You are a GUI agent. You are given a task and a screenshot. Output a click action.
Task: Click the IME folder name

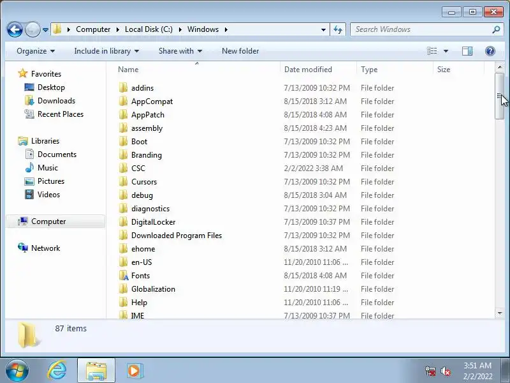[138, 315]
